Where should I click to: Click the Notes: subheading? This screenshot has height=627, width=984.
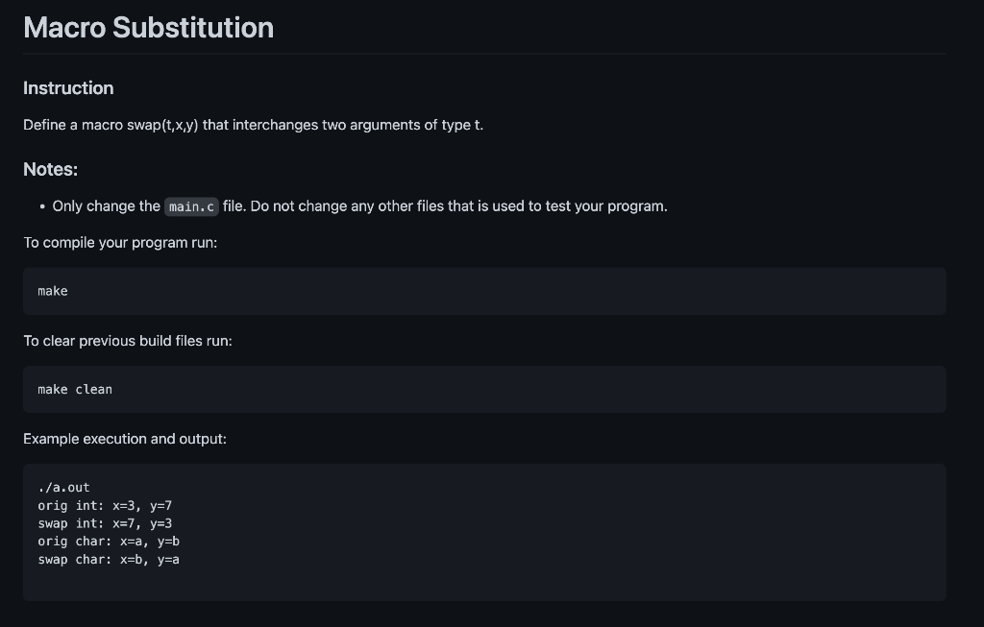50,169
